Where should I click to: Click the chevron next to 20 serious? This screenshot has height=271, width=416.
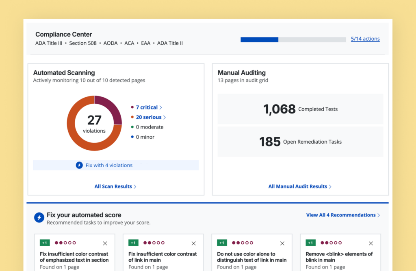click(x=165, y=118)
